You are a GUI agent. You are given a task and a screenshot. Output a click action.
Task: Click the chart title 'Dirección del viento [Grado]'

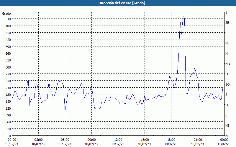point(122,3)
